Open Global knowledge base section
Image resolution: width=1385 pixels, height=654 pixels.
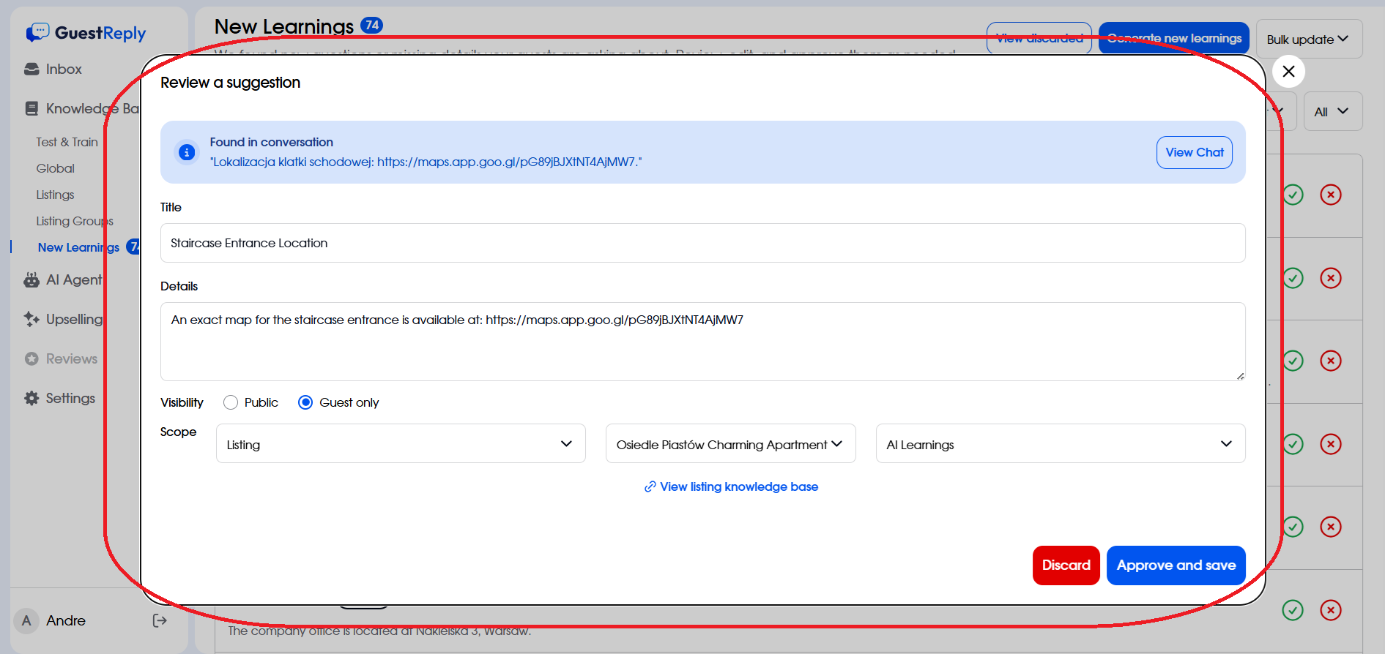(56, 169)
